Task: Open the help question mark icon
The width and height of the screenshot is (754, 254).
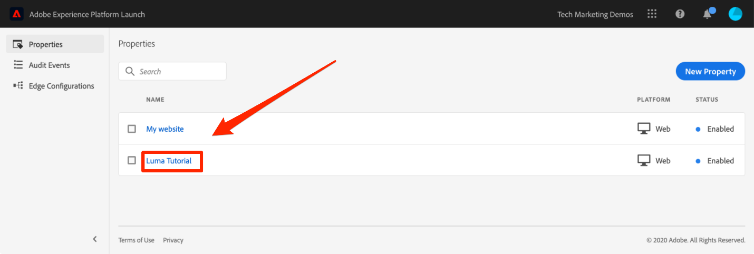Action: click(x=680, y=14)
